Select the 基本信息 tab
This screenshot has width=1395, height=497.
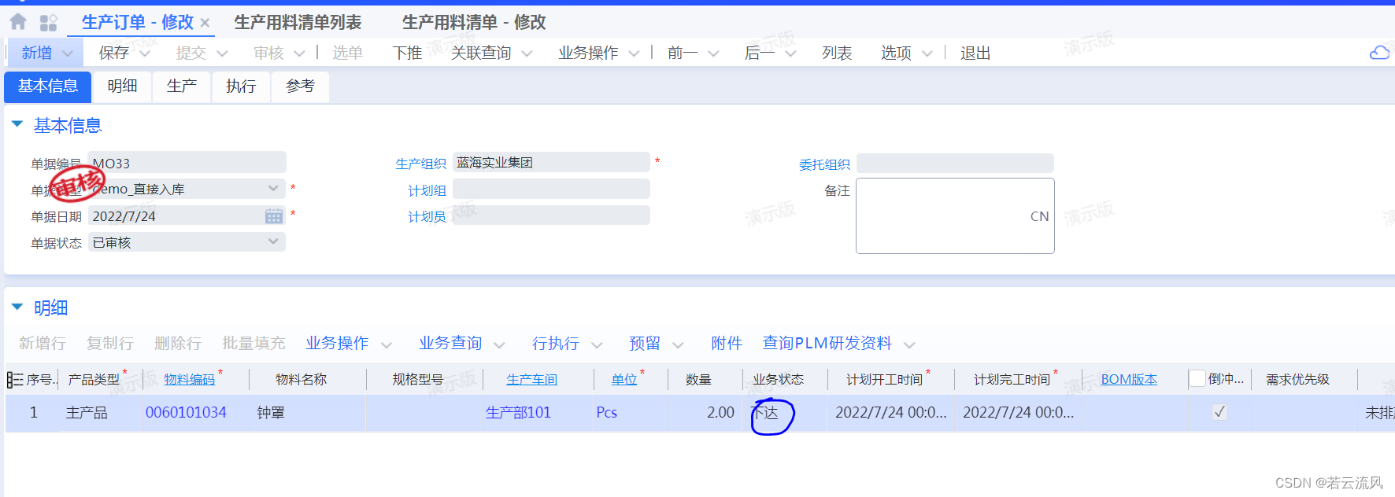click(x=48, y=87)
